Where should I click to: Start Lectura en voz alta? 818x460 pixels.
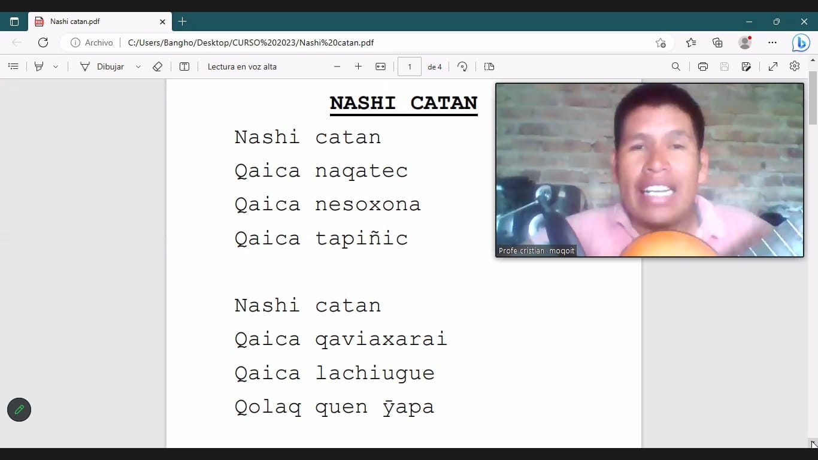point(242,66)
